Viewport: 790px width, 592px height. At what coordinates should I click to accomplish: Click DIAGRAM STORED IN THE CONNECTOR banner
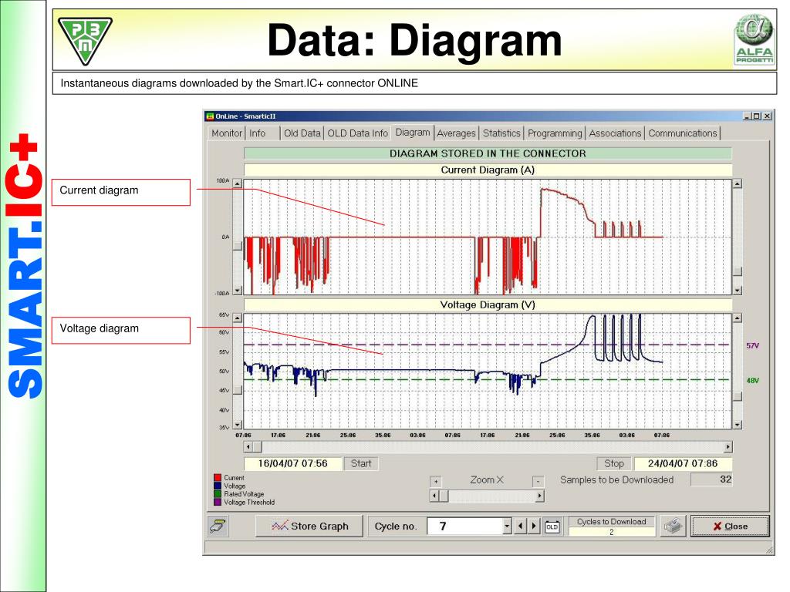coord(488,153)
